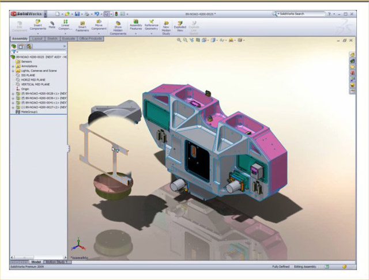Expand the Annotations tree node
369x280 pixels.
(x=13, y=66)
